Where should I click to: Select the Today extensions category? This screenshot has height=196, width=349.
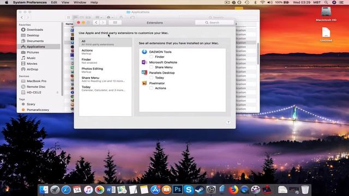point(105,88)
